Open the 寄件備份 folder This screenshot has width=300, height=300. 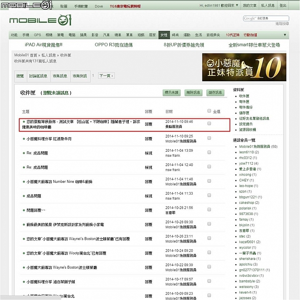[x=246, y=107]
